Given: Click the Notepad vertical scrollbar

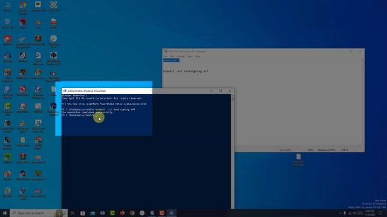Looking at the screenshot, I should tap(363, 102).
